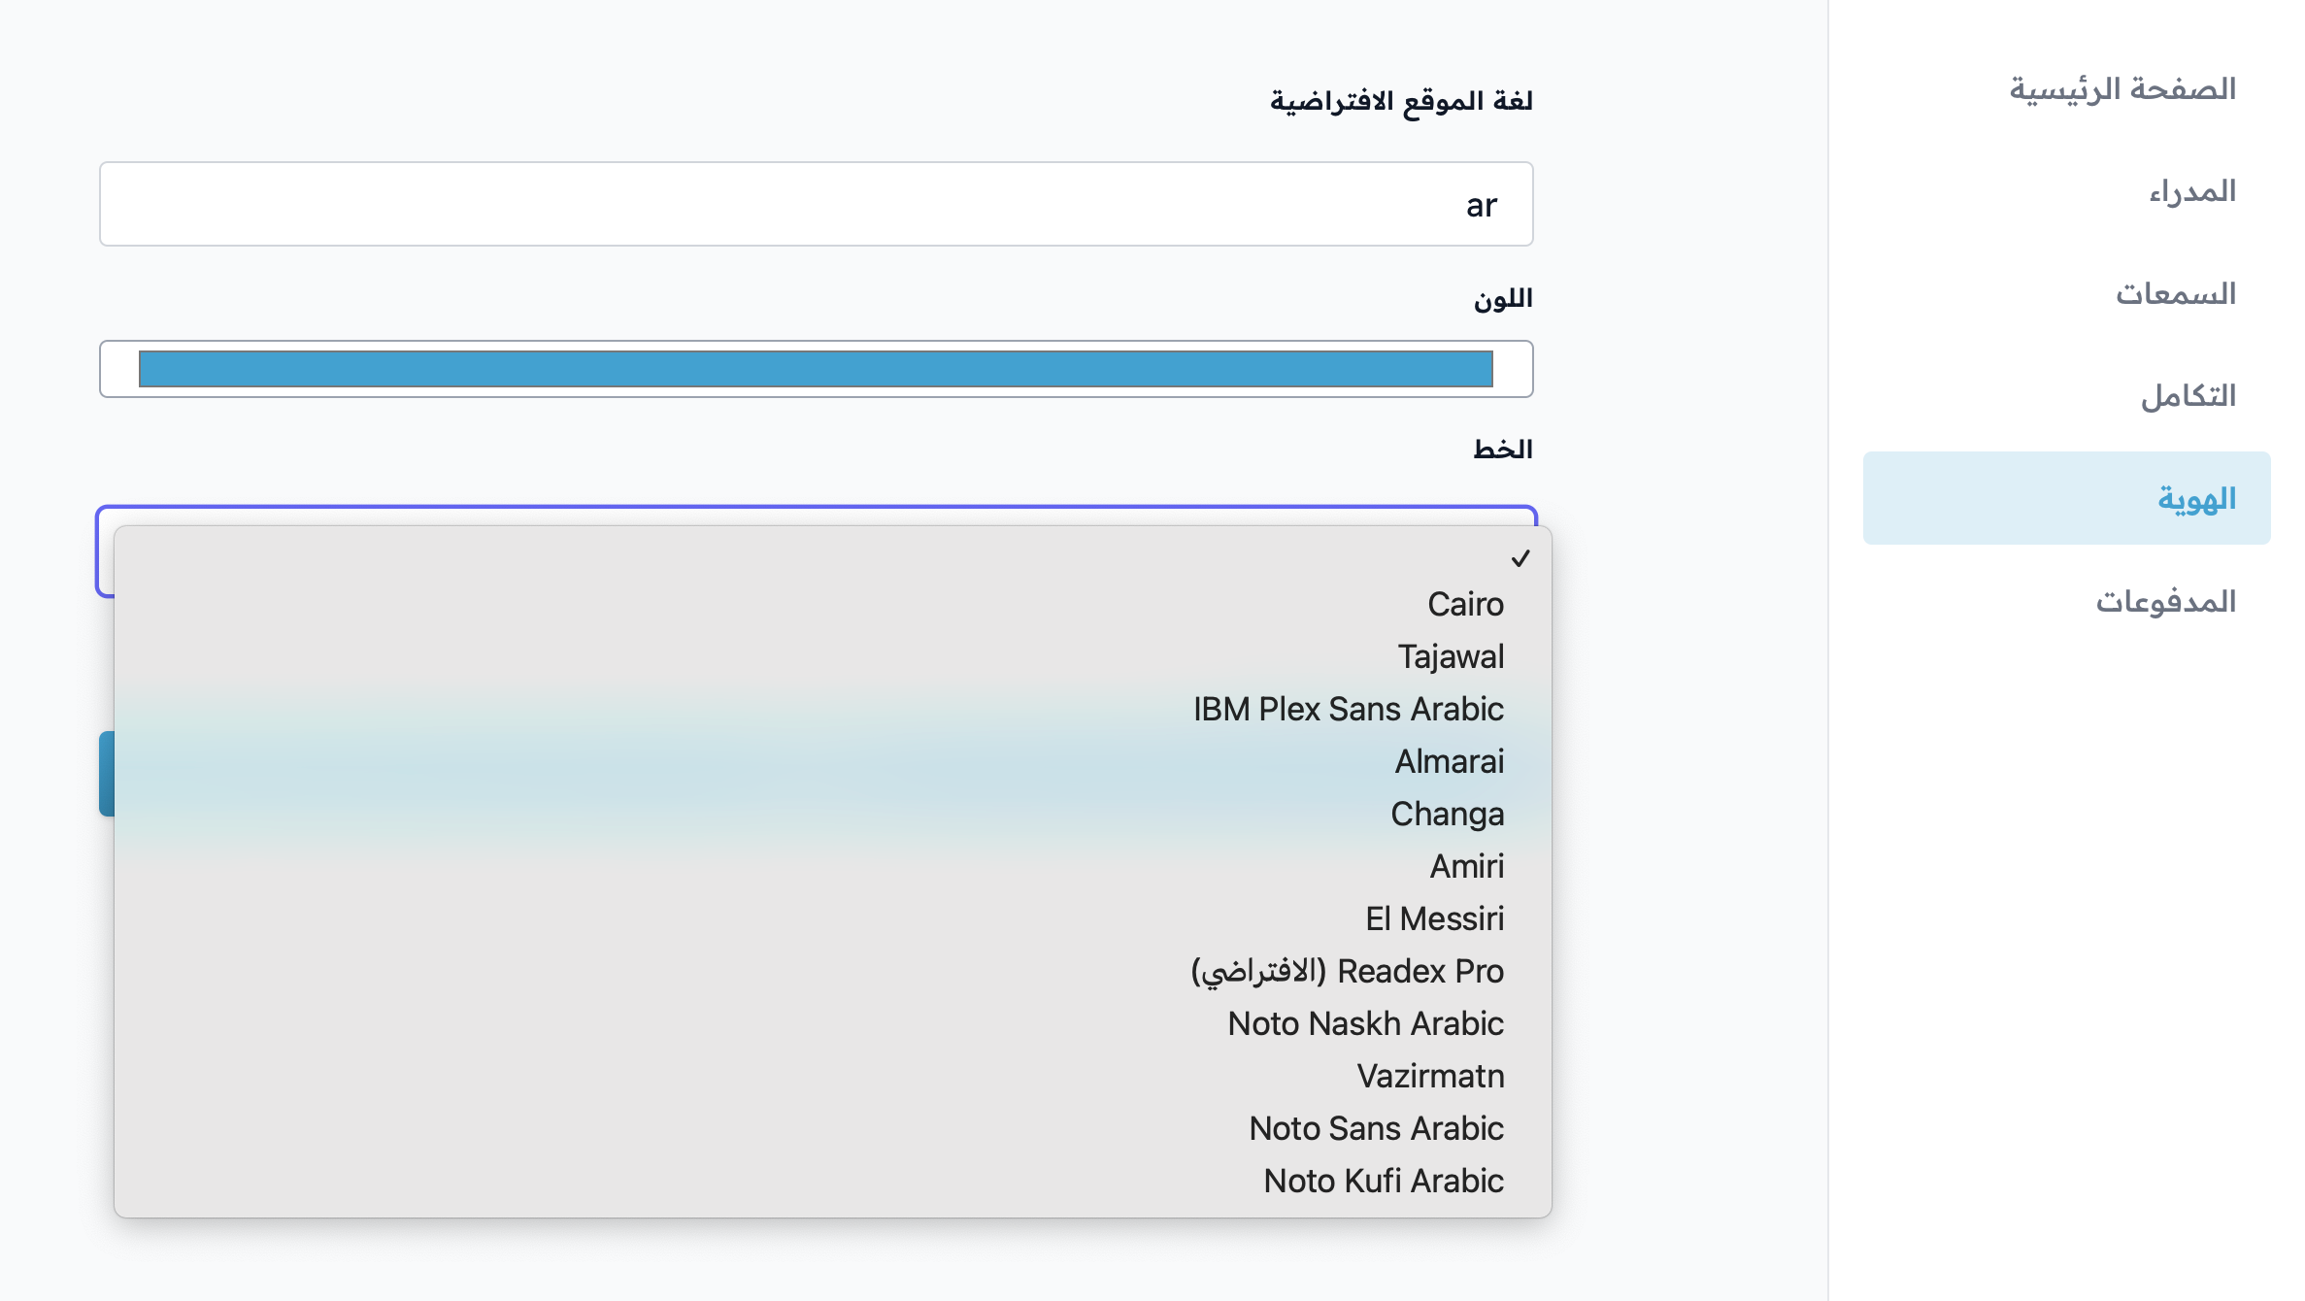Choose the Changa font
2305x1301 pixels.
833,814
